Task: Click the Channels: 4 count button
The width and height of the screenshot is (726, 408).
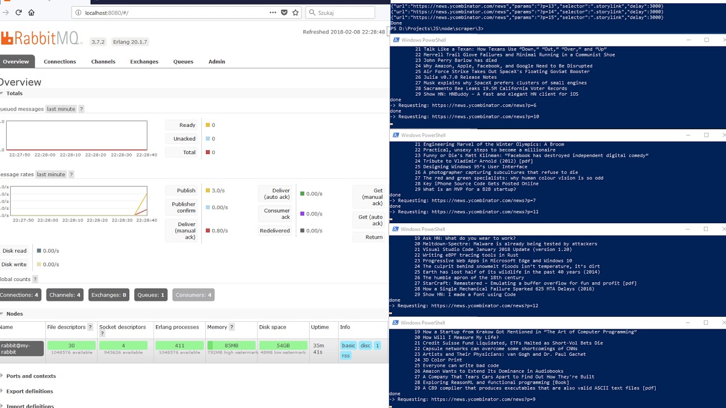Action: (x=65, y=295)
